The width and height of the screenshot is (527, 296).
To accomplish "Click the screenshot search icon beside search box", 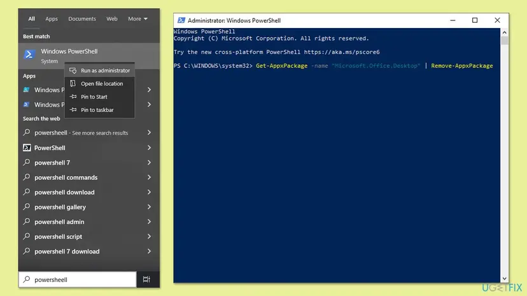I will pyautogui.click(x=146, y=279).
